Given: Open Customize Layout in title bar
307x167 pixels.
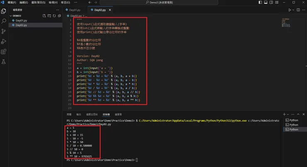Looking at the screenshot, I should 277,2.
